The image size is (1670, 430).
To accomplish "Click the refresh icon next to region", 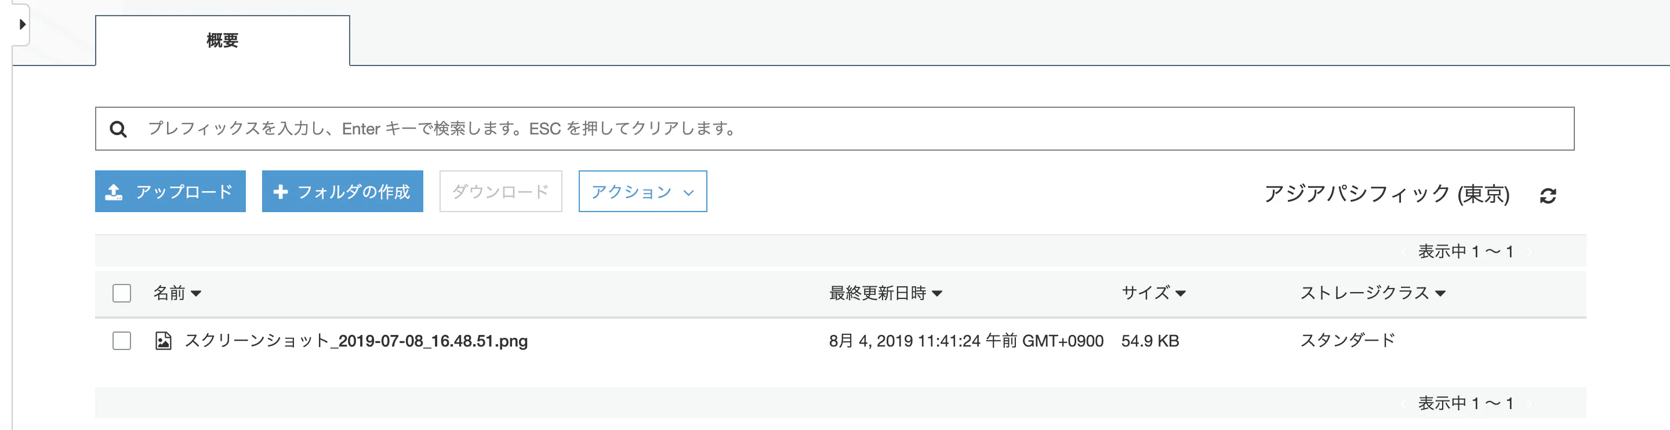I will [x=1548, y=195].
